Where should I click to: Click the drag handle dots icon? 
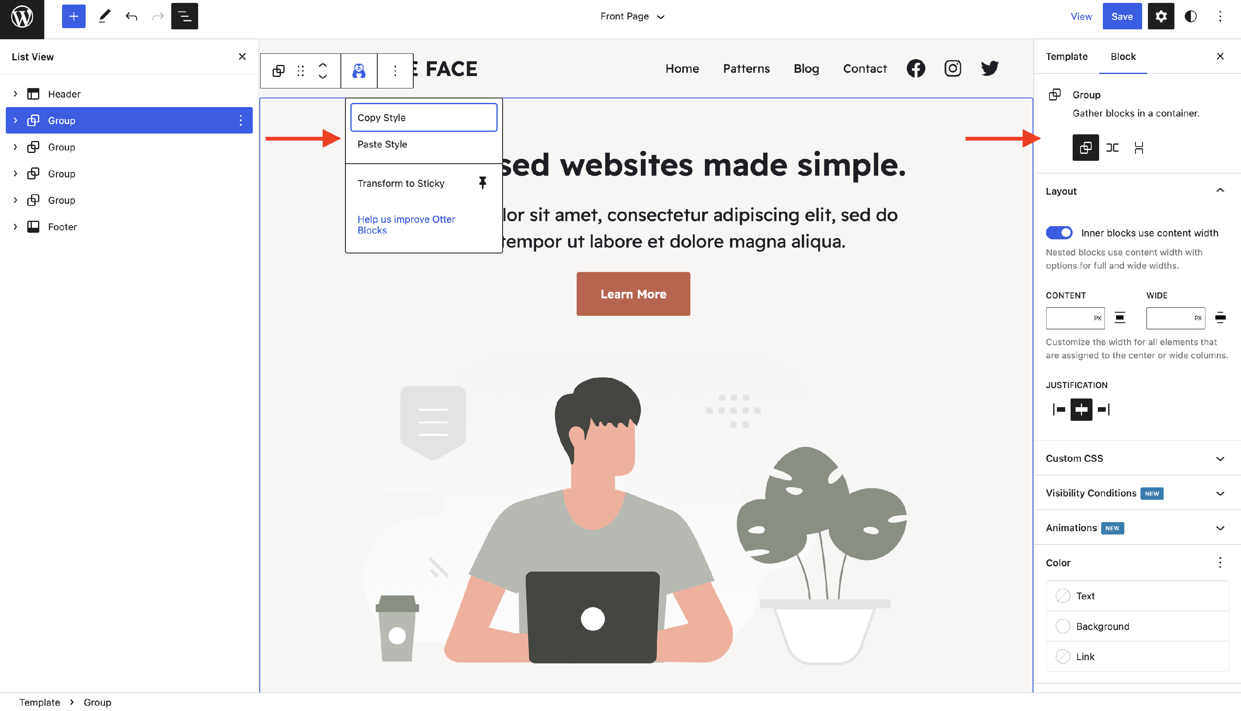(x=300, y=71)
